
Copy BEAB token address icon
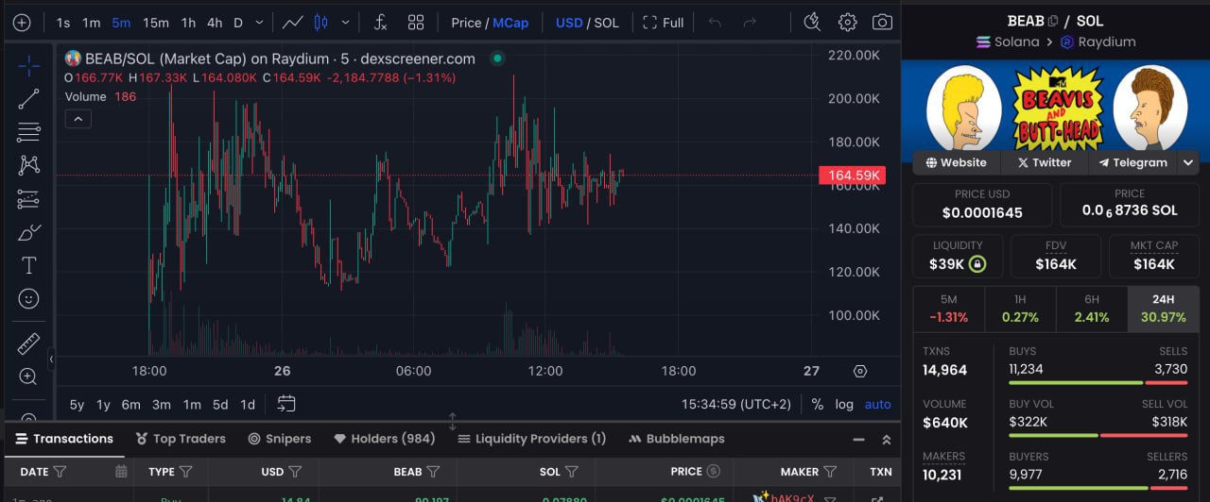pyautogui.click(x=1052, y=21)
